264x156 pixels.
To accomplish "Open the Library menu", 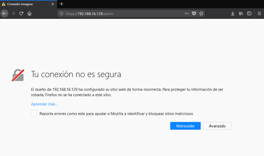I will [x=241, y=14].
